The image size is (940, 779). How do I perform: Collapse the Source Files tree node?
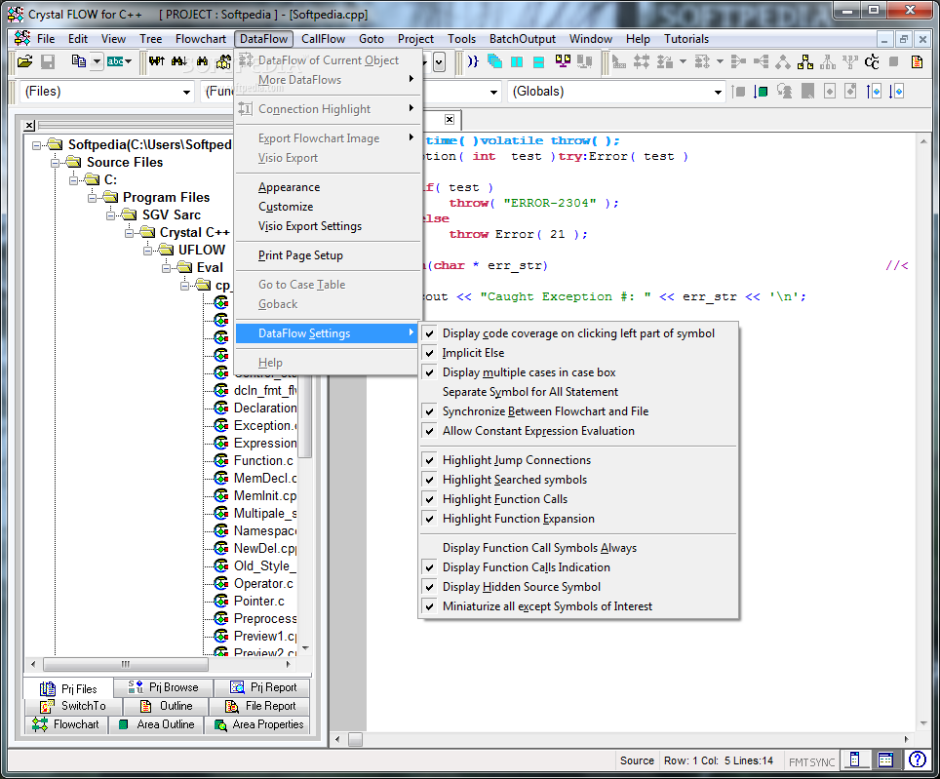pos(56,163)
